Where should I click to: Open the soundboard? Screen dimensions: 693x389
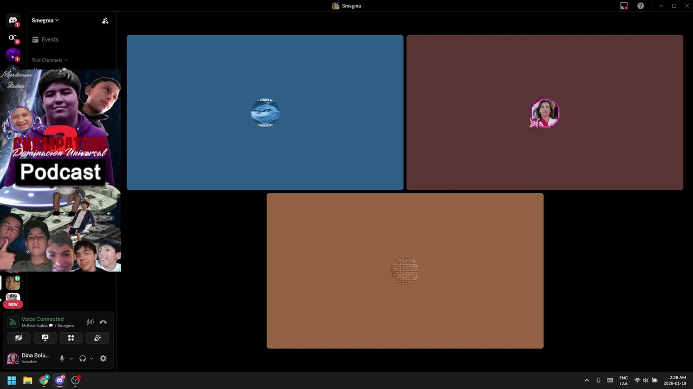[97, 338]
